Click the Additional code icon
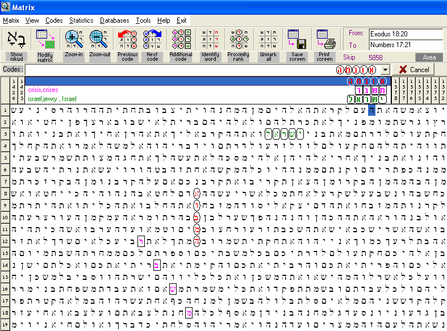Viewport: 447px width, 331px height. click(x=181, y=40)
